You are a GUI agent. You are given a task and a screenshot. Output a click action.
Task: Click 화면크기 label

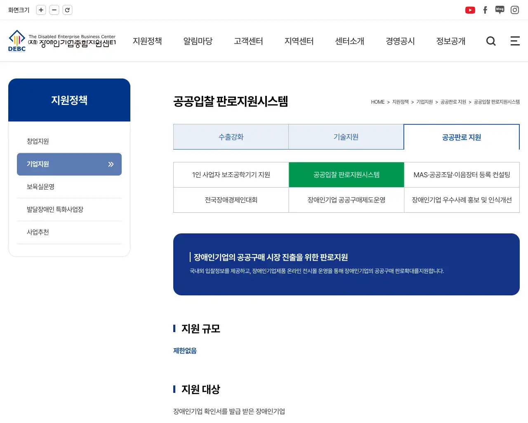pos(19,10)
